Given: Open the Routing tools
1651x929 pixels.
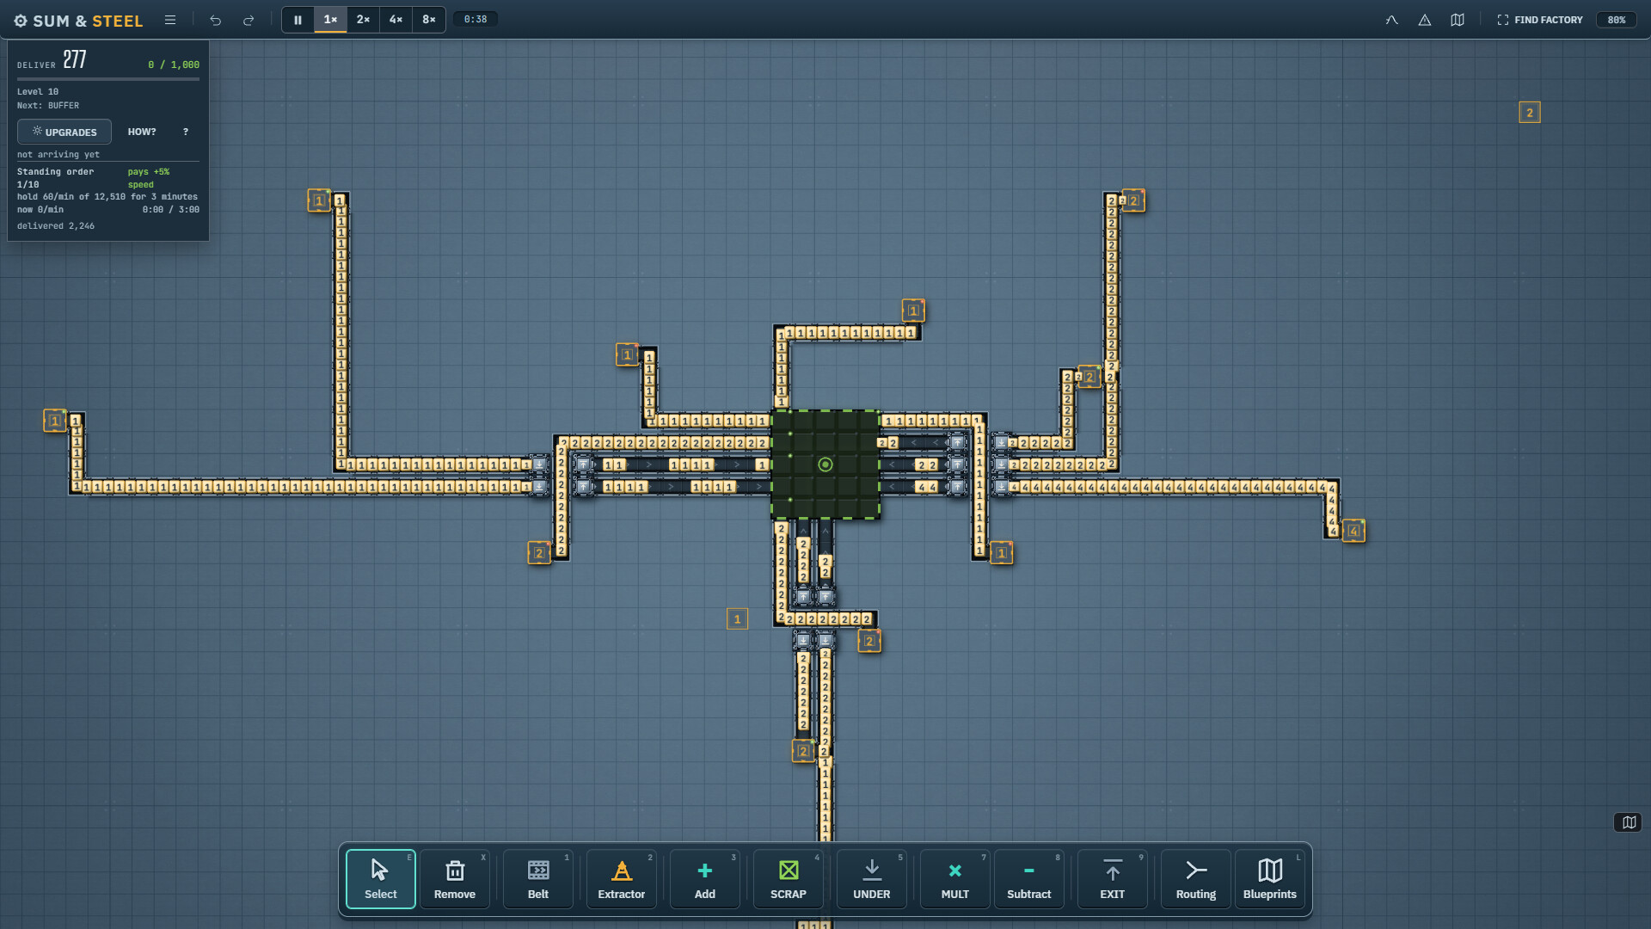Looking at the screenshot, I should (x=1196, y=879).
